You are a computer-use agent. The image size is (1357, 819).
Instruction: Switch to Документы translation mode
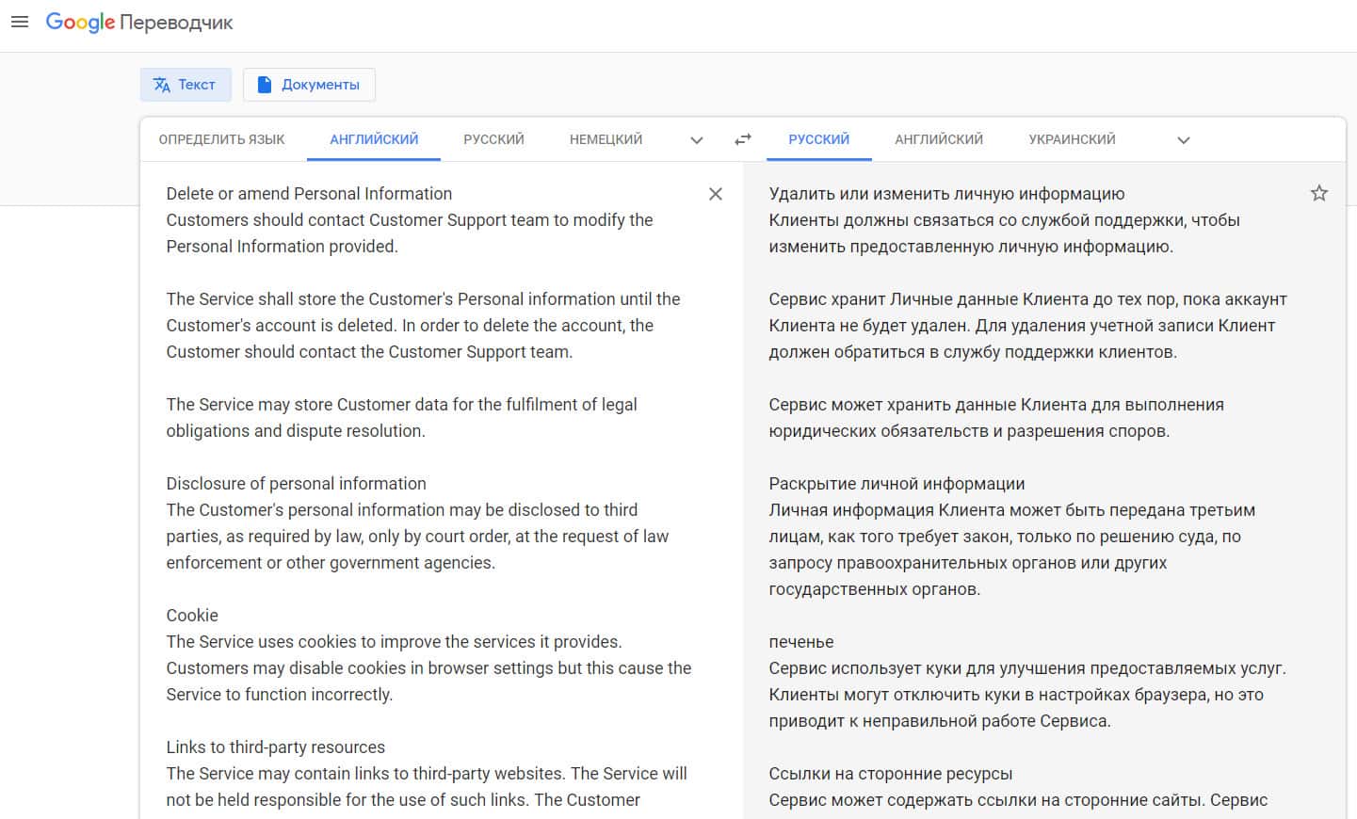point(309,85)
